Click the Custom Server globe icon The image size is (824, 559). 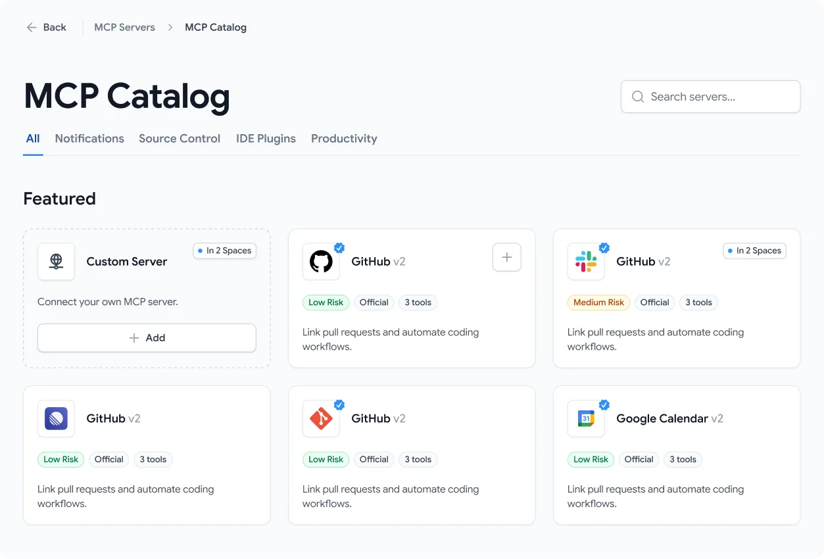click(x=56, y=262)
